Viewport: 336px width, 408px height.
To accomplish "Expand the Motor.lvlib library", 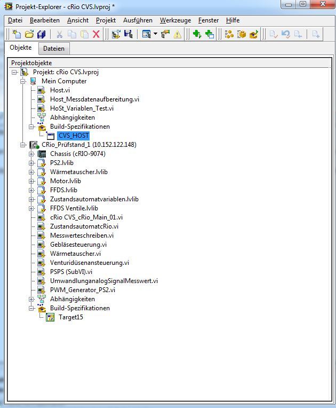I will [31, 181].
